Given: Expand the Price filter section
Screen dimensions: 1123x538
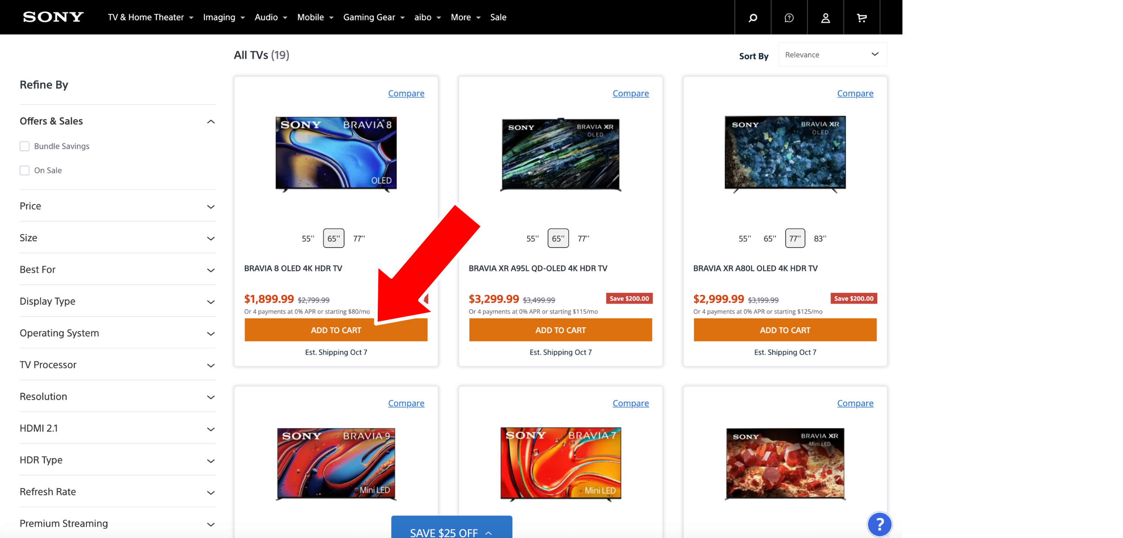Looking at the screenshot, I should (118, 206).
